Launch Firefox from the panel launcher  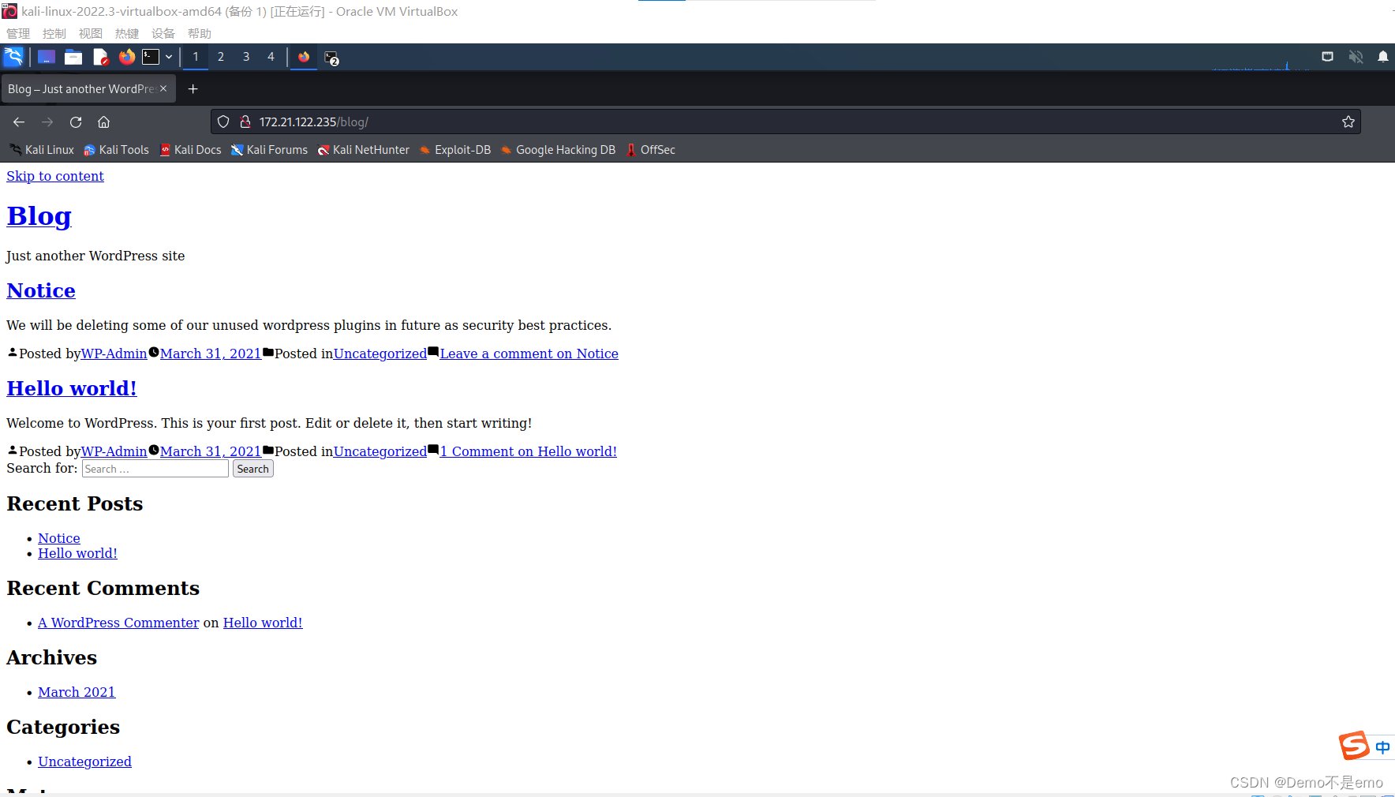(x=126, y=57)
